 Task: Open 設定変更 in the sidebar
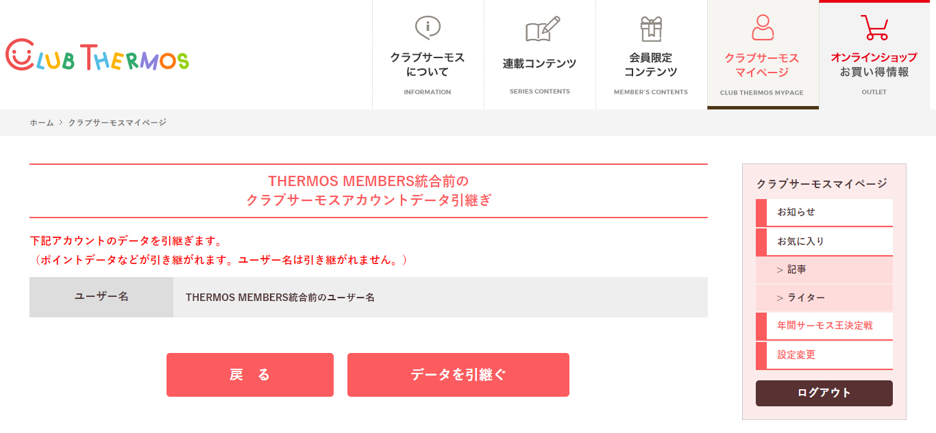[824, 356]
